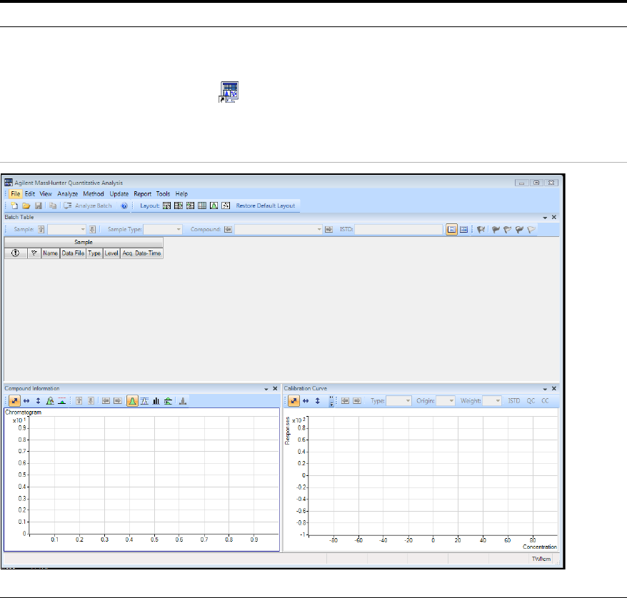Close the Calibration Curve pane
The image size is (627, 598).
554,389
